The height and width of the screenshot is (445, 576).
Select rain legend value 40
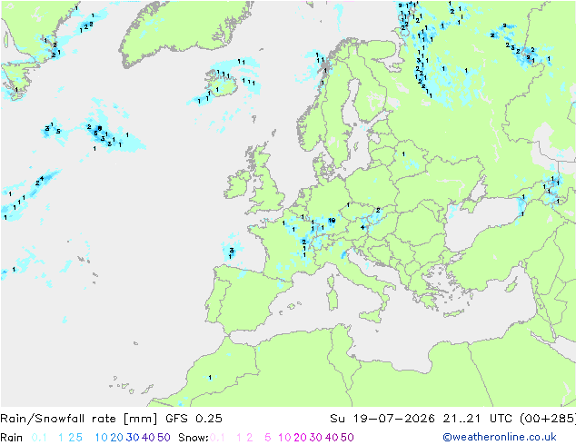(148, 438)
